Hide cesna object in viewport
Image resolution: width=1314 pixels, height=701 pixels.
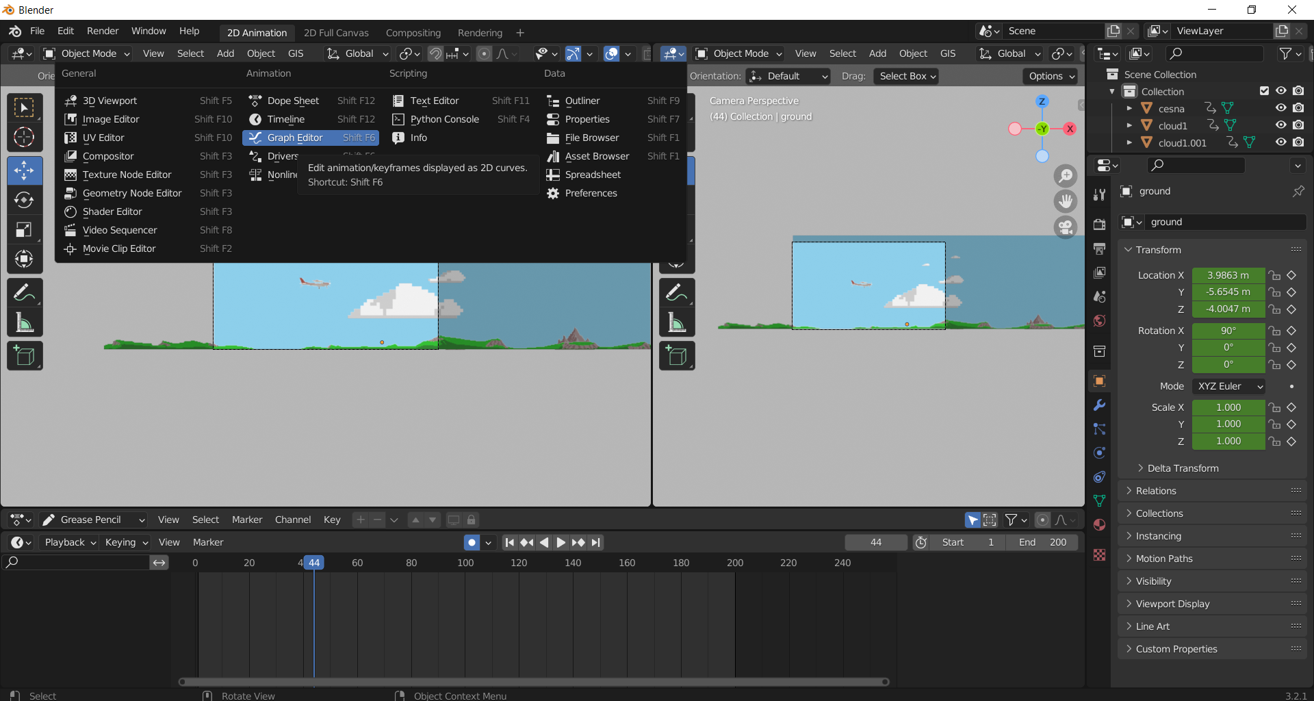(x=1281, y=108)
